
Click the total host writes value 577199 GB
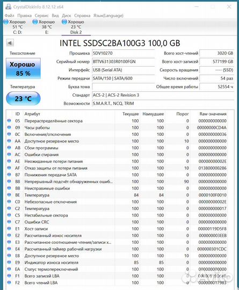pyautogui.click(x=217, y=62)
